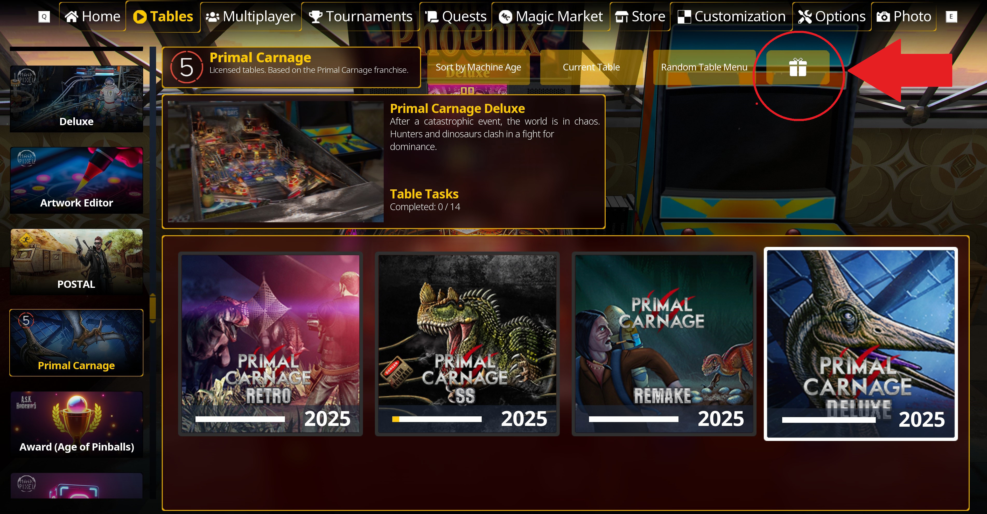Open the Quests tab
Screen dimensions: 987x514
(456, 17)
